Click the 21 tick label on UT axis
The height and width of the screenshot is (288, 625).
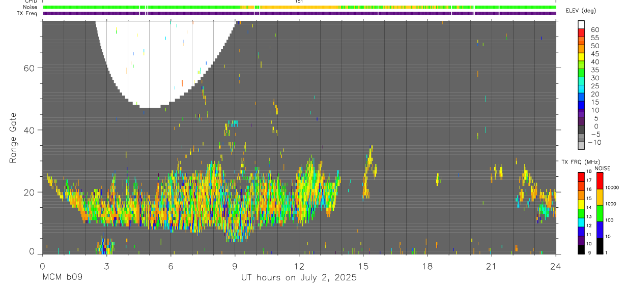tap(491, 266)
